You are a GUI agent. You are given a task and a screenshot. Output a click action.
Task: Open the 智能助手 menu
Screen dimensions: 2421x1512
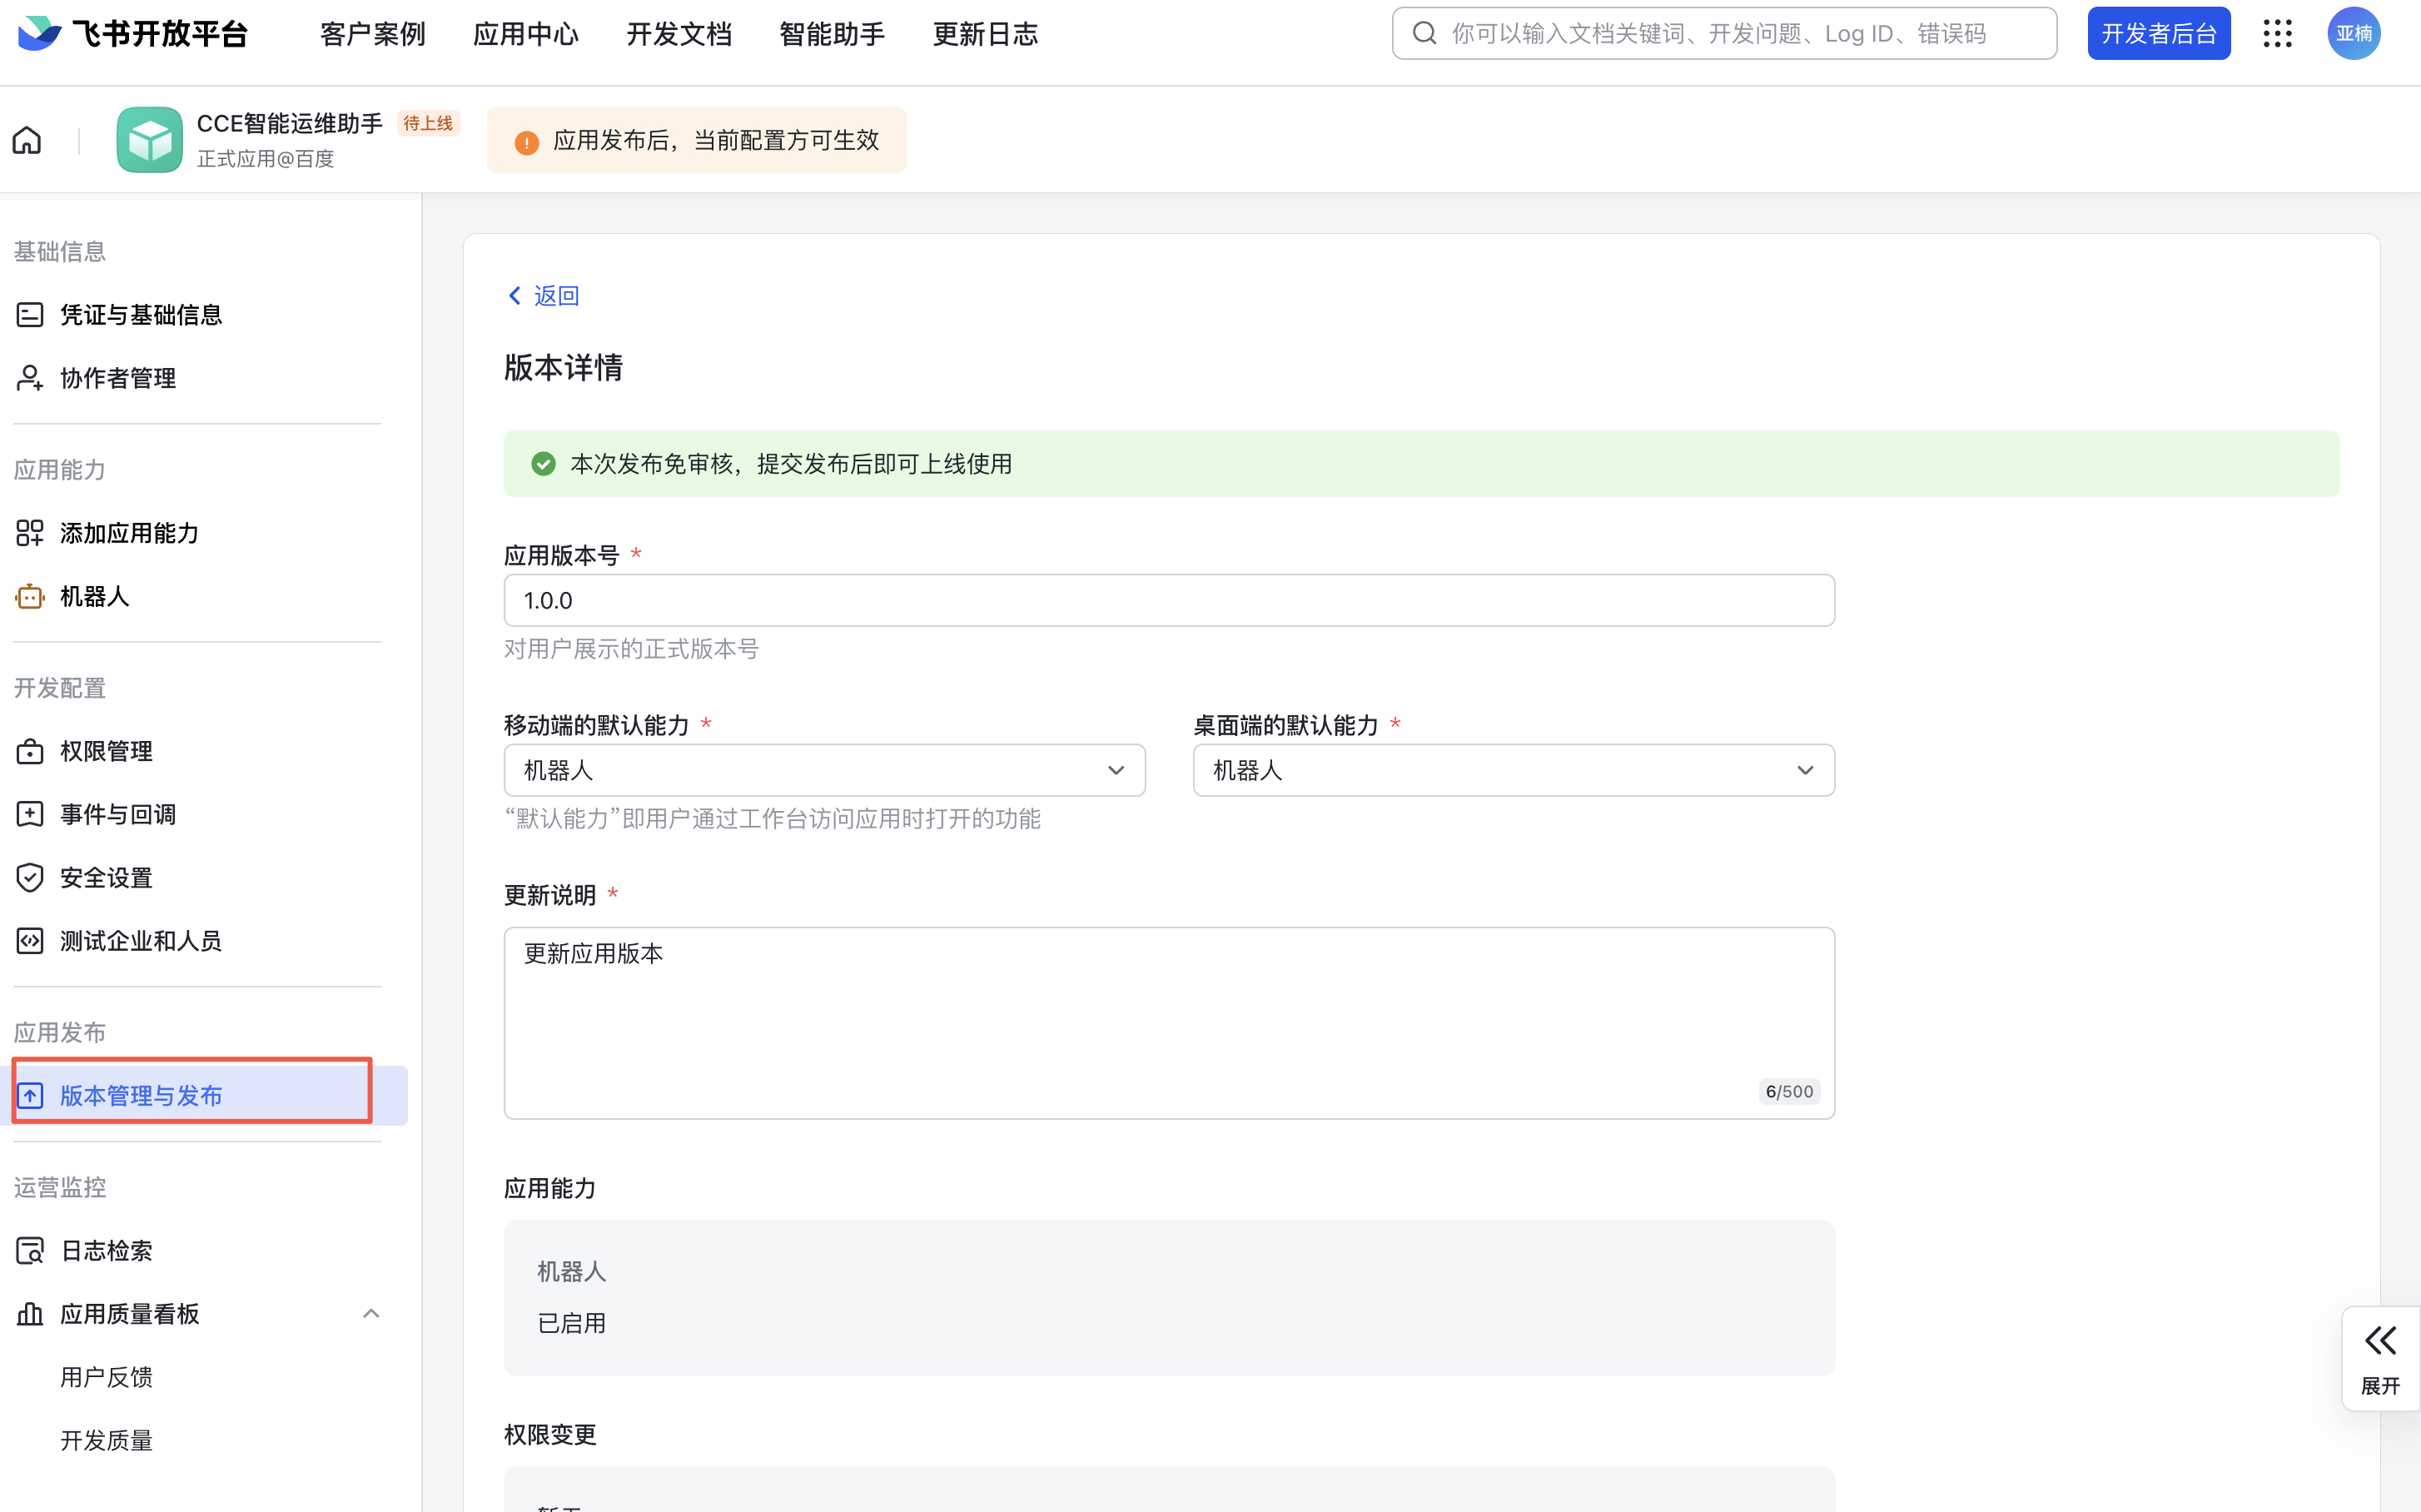pos(832,34)
